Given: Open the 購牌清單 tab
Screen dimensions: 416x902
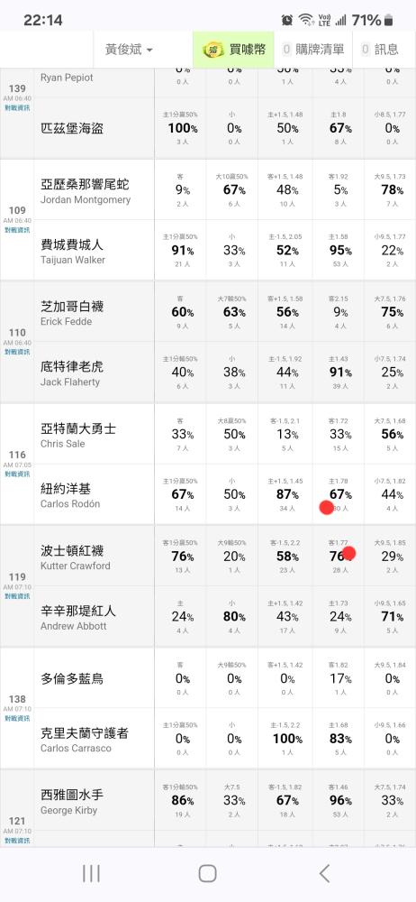Looking at the screenshot, I should (313, 50).
